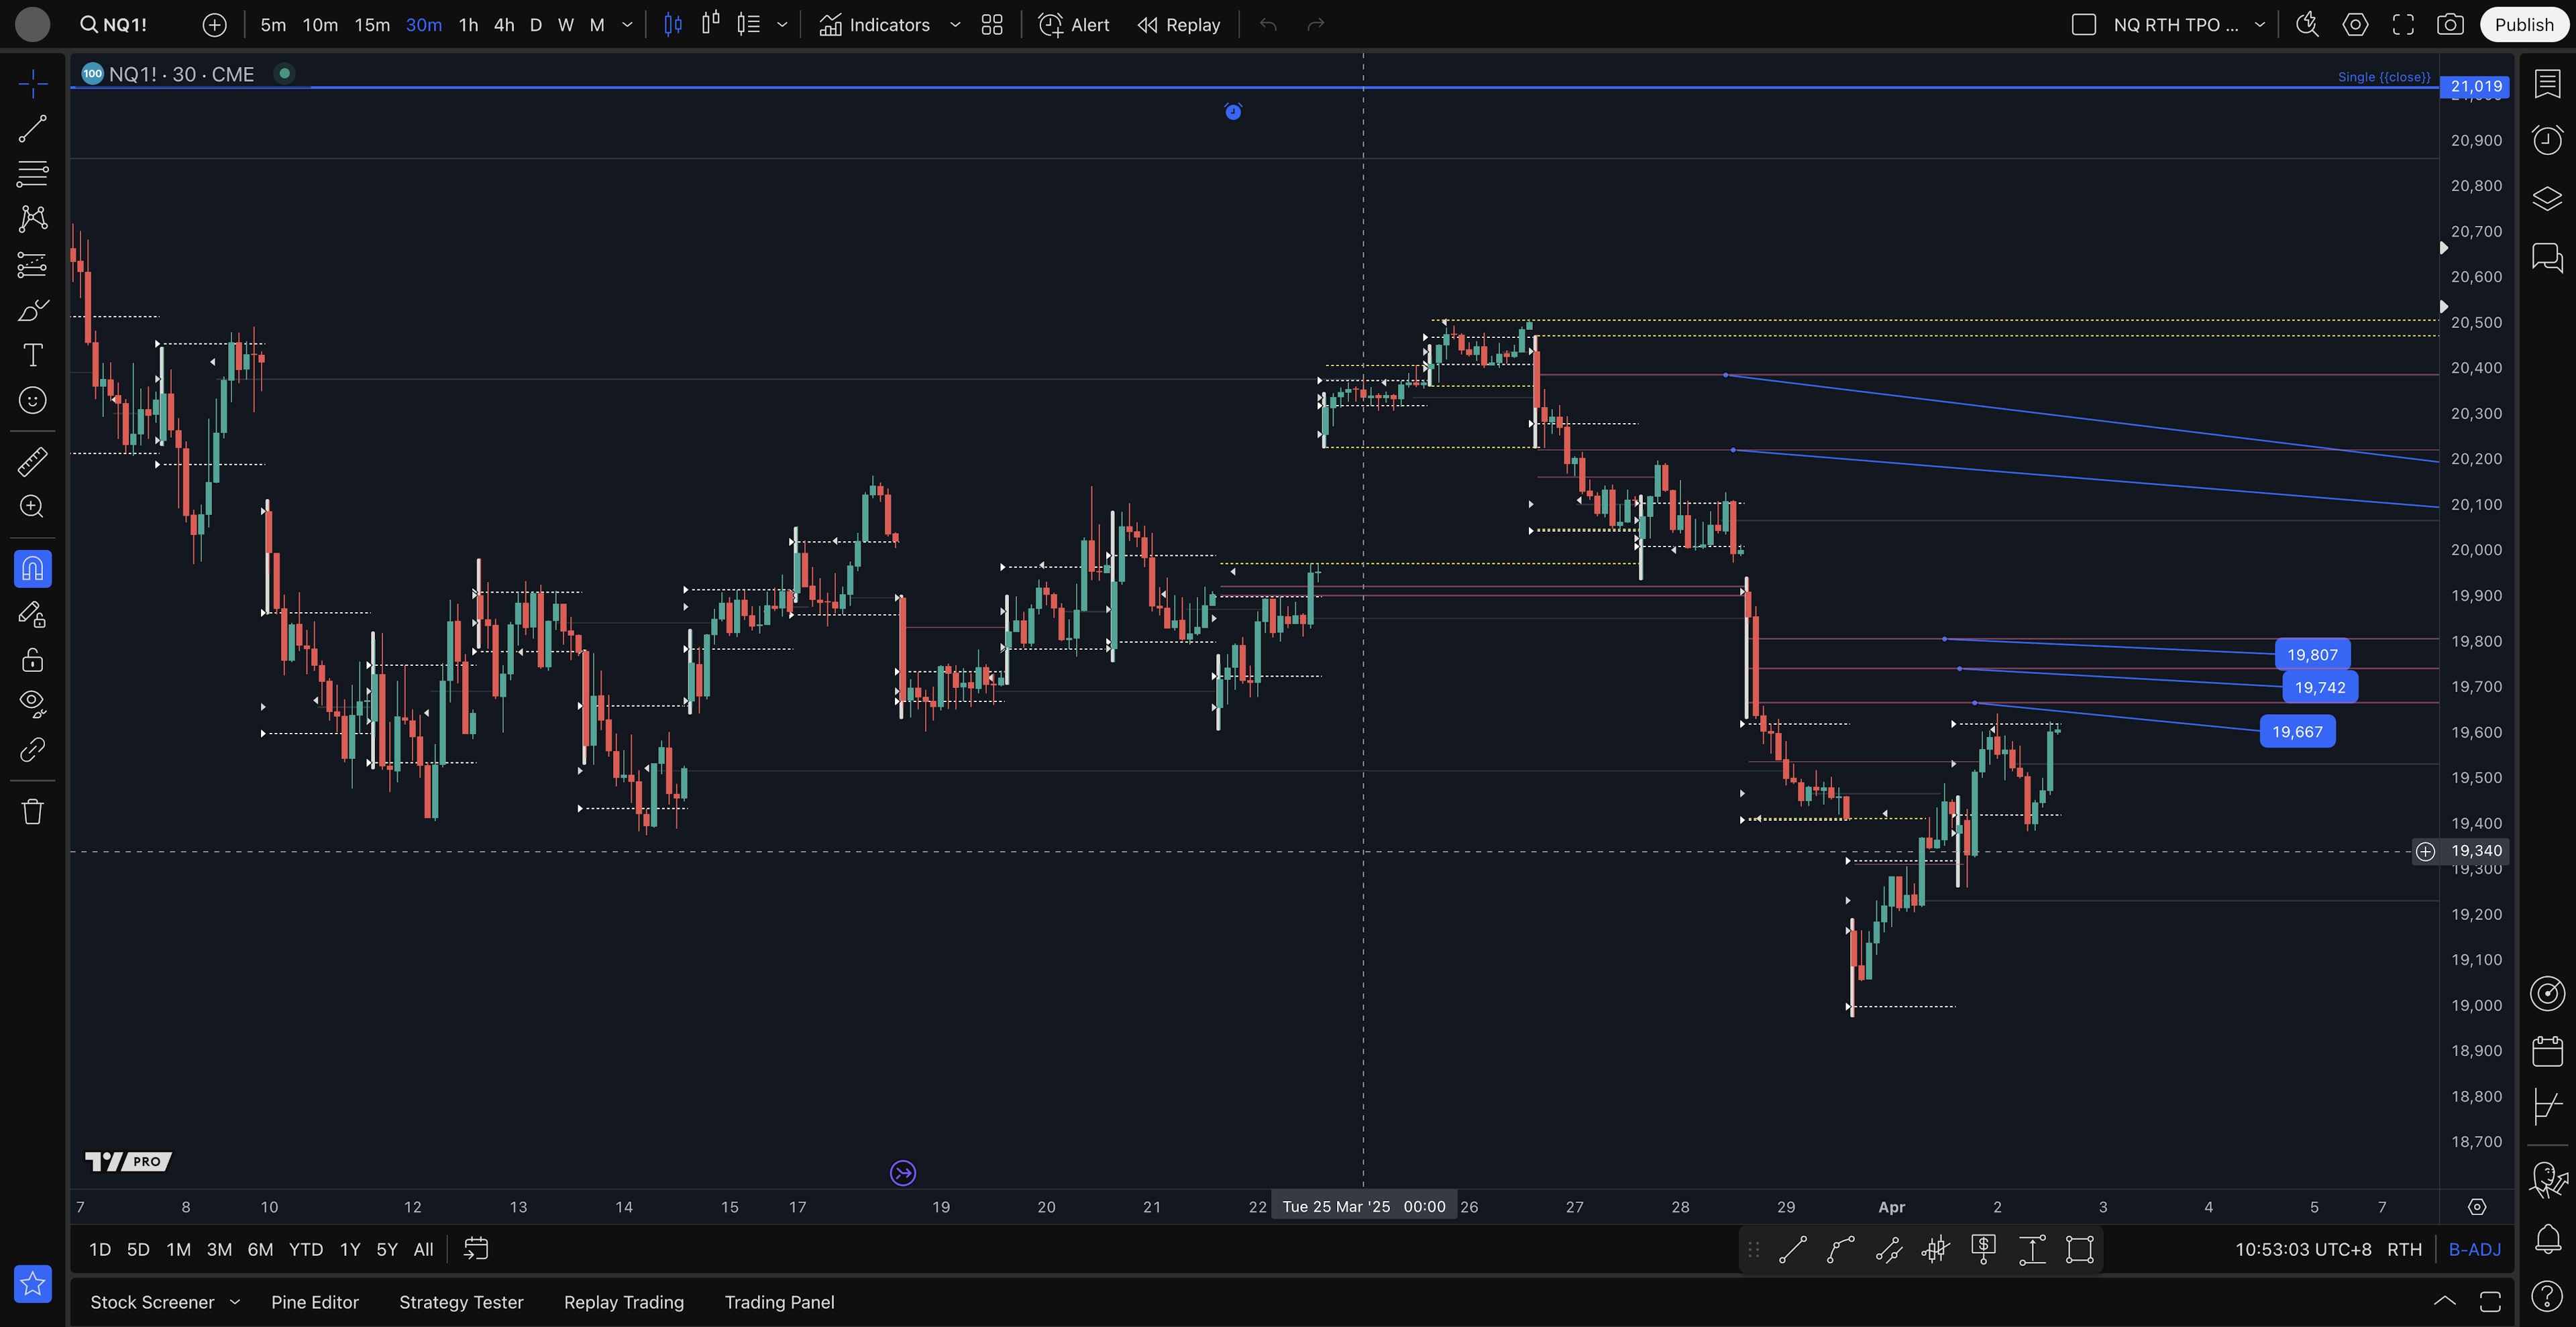This screenshot has width=2576, height=1327.
Task: Toggle hide all drawings eye icon
Action: (x=32, y=703)
